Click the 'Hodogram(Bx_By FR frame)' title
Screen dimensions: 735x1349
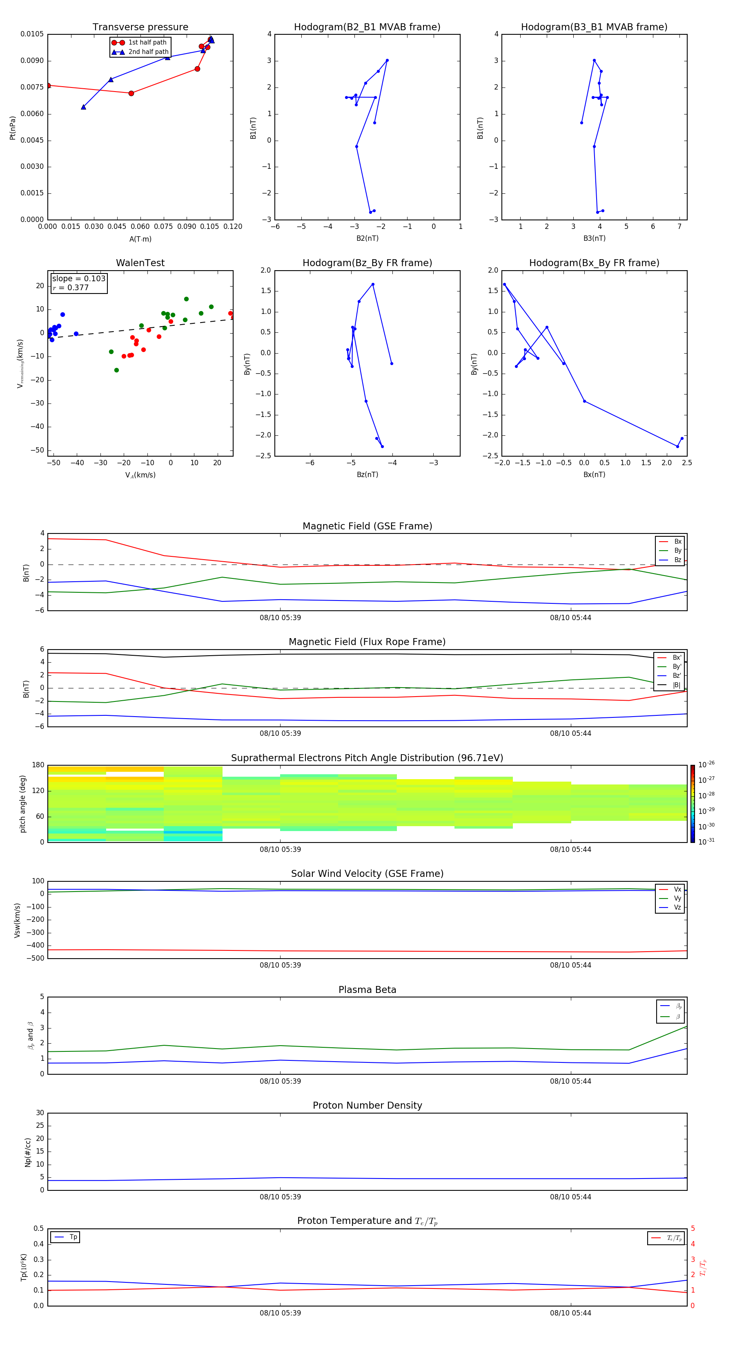pos(594,263)
